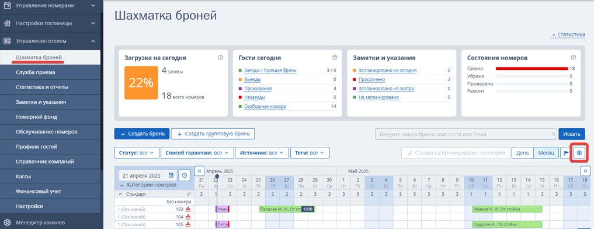Click the Менеджер каналов sidebar icon
Viewport: 594px width, 229px height.
tap(7, 222)
